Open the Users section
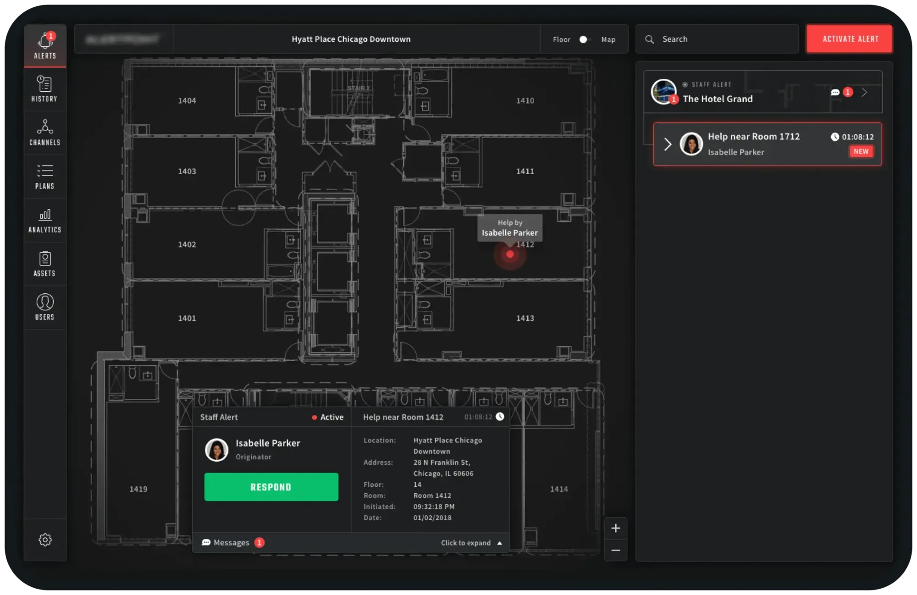 click(x=45, y=307)
